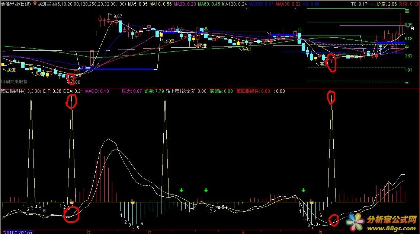
Task: Click the 买进主图 indicator name with parameters
Action: click(x=82, y=4)
